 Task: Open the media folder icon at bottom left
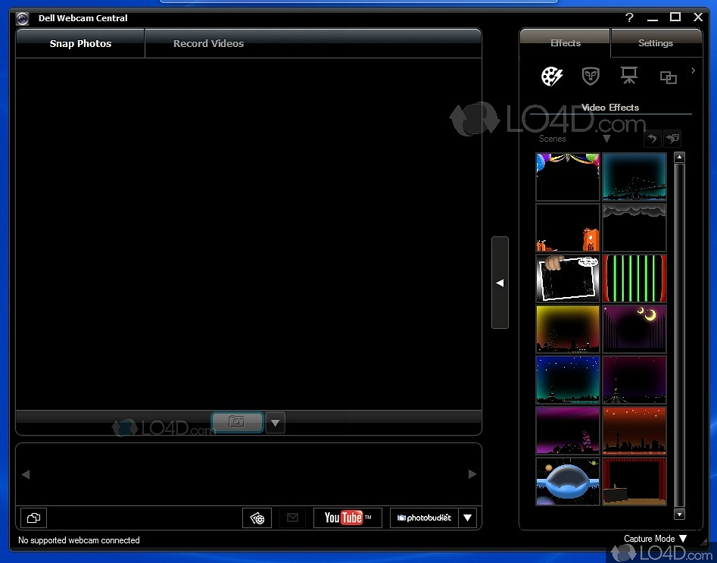(x=33, y=518)
